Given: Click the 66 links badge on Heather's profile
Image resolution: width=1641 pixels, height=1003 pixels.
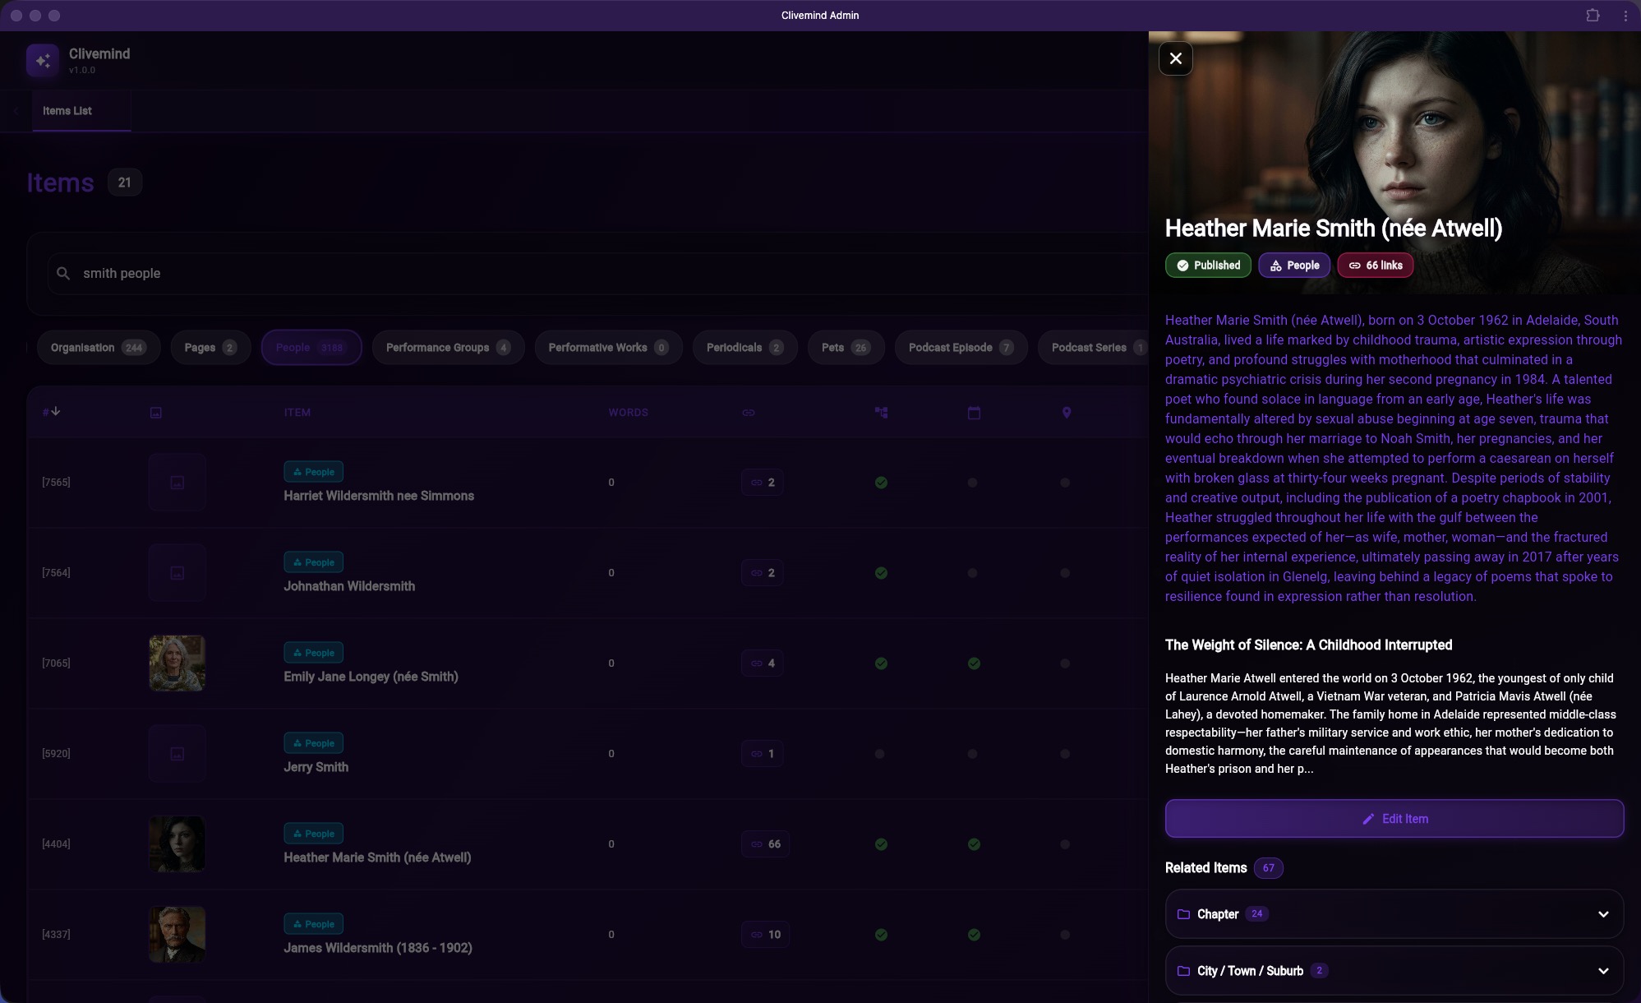Looking at the screenshot, I should tap(1374, 265).
